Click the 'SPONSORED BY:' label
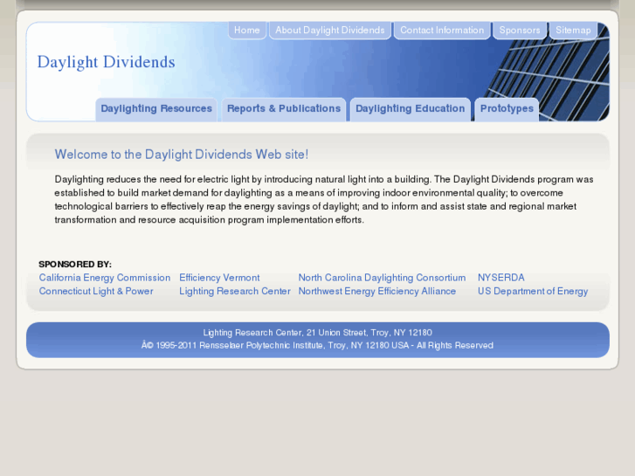The image size is (635, 476). 75,264
